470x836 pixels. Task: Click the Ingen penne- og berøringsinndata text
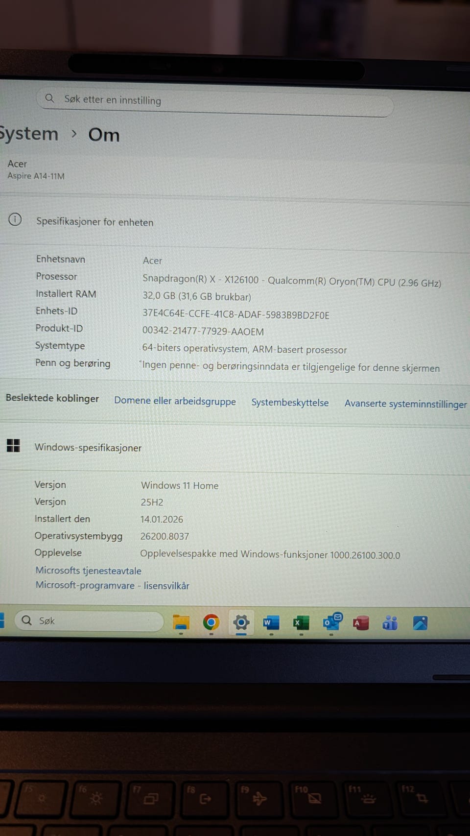coord(291,366)
